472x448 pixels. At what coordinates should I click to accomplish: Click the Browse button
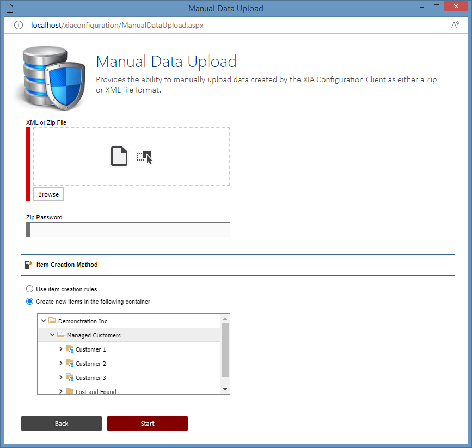tap(48, 194)
